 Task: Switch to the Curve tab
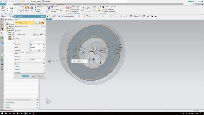tap(25, 4)
